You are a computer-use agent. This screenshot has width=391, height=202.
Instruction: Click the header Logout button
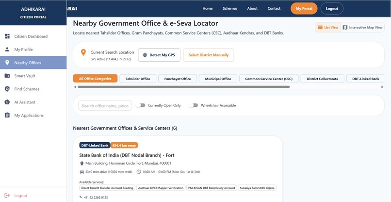click(332, 8)
